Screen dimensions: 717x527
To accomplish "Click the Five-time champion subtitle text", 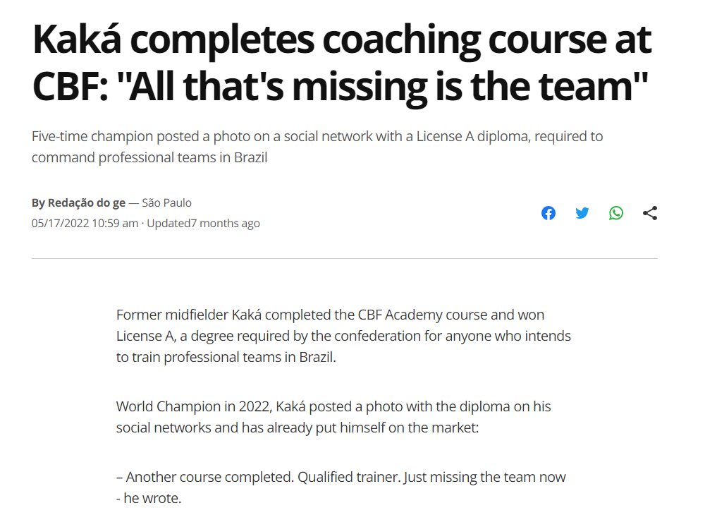I will [x=317, y=147].
